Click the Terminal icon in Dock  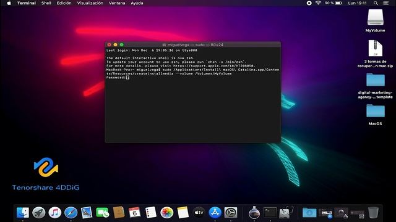click(270, 213)
